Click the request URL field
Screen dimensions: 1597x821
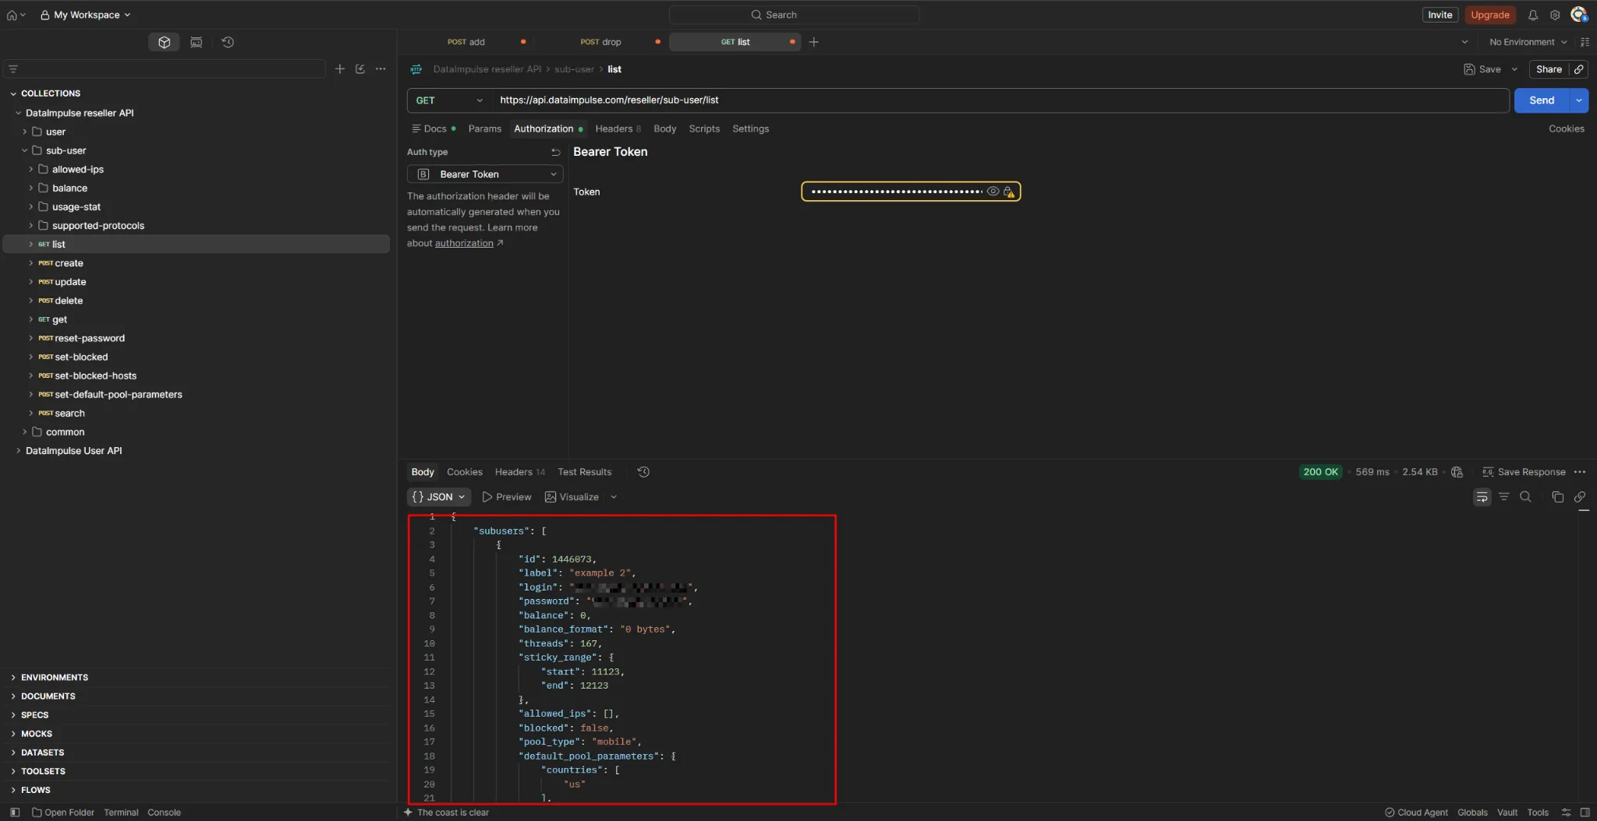click(x=1000, y=100)
